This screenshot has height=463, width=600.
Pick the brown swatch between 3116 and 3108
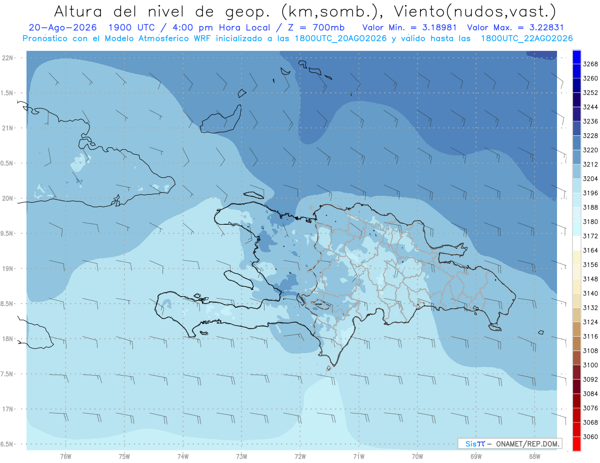click(x=576, y=343)
